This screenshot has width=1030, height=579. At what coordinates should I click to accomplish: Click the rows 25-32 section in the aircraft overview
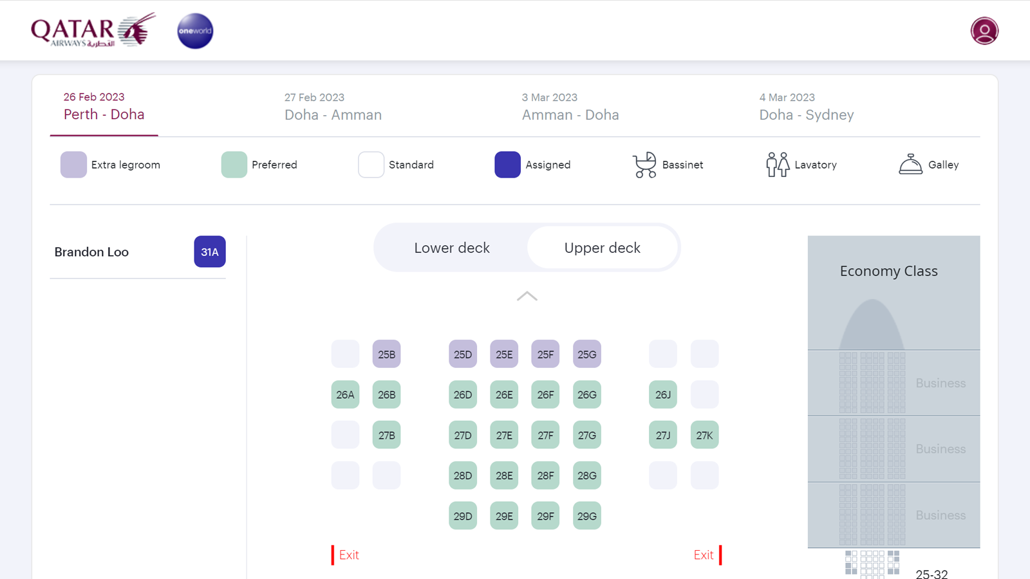(x=894, y=564)
